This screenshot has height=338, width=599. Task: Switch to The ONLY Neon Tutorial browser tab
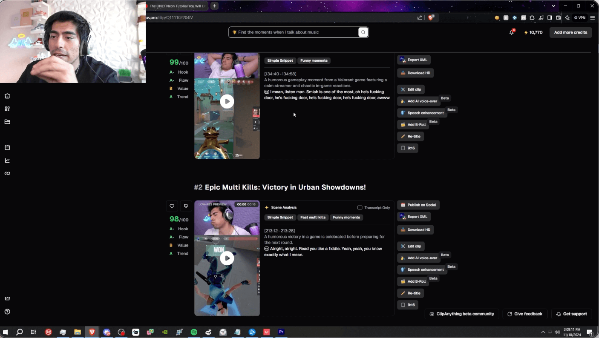177,6
